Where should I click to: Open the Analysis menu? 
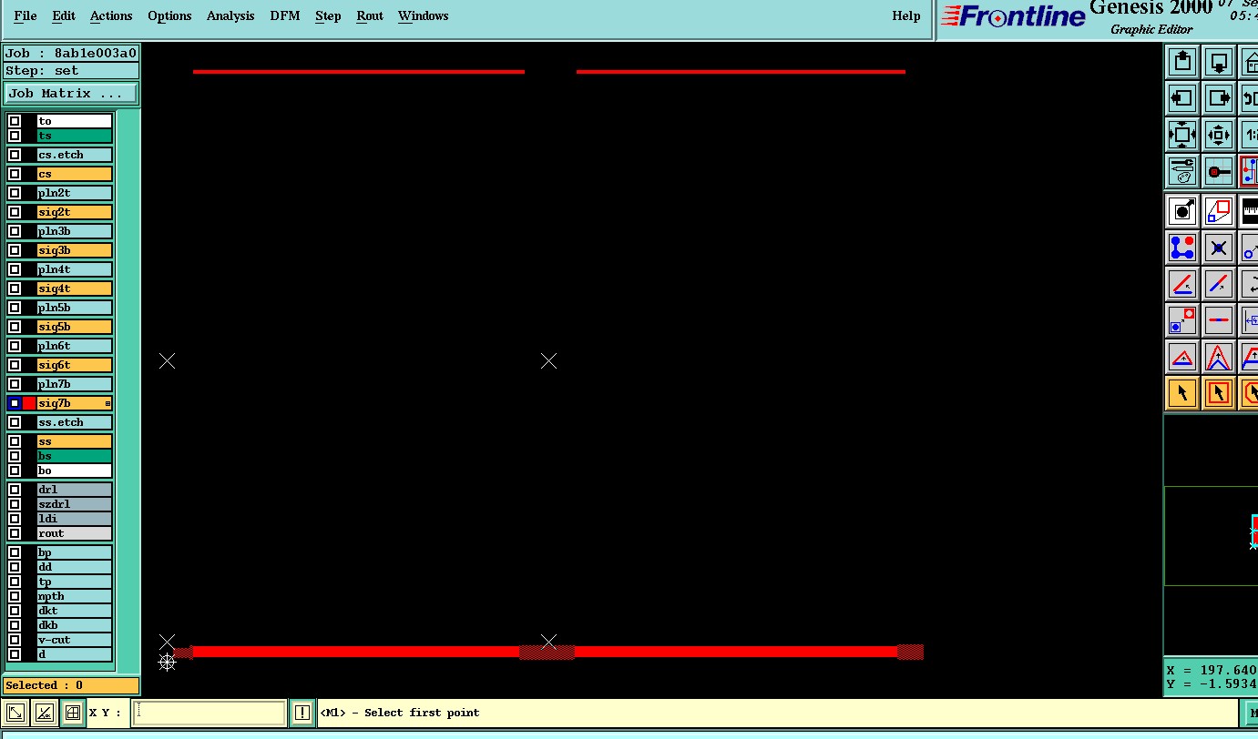pyautogui.click(x=230, y=15)
